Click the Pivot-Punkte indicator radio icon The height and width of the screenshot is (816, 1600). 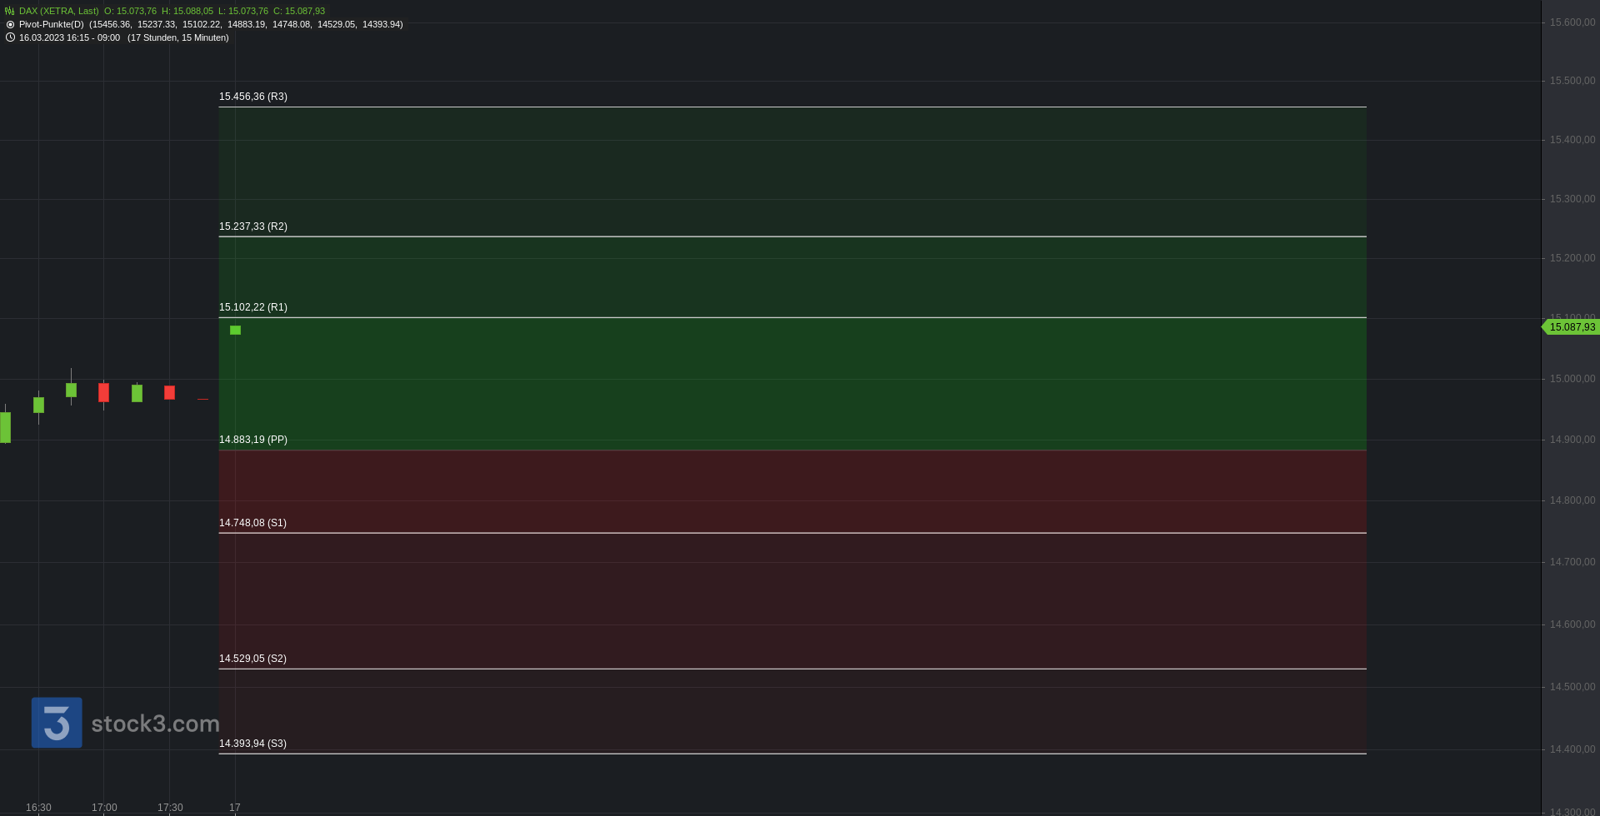(x=10, y=24)
